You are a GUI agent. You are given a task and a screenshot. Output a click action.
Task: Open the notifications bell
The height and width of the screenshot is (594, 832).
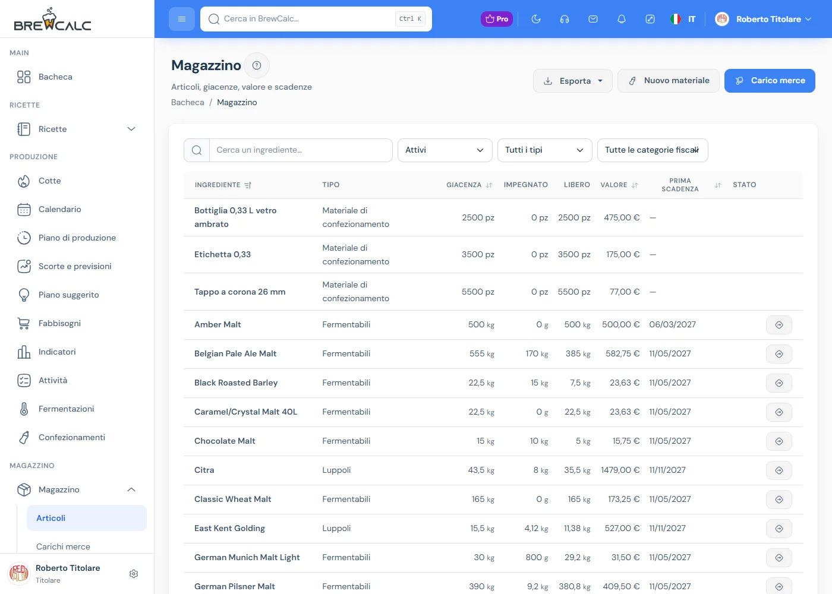622,19
